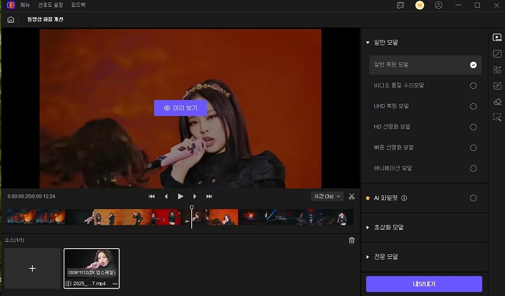The width and height of the screenshot is (505, 296).
Task: Click the fire scene at timeline start
Action: [22, 217]
